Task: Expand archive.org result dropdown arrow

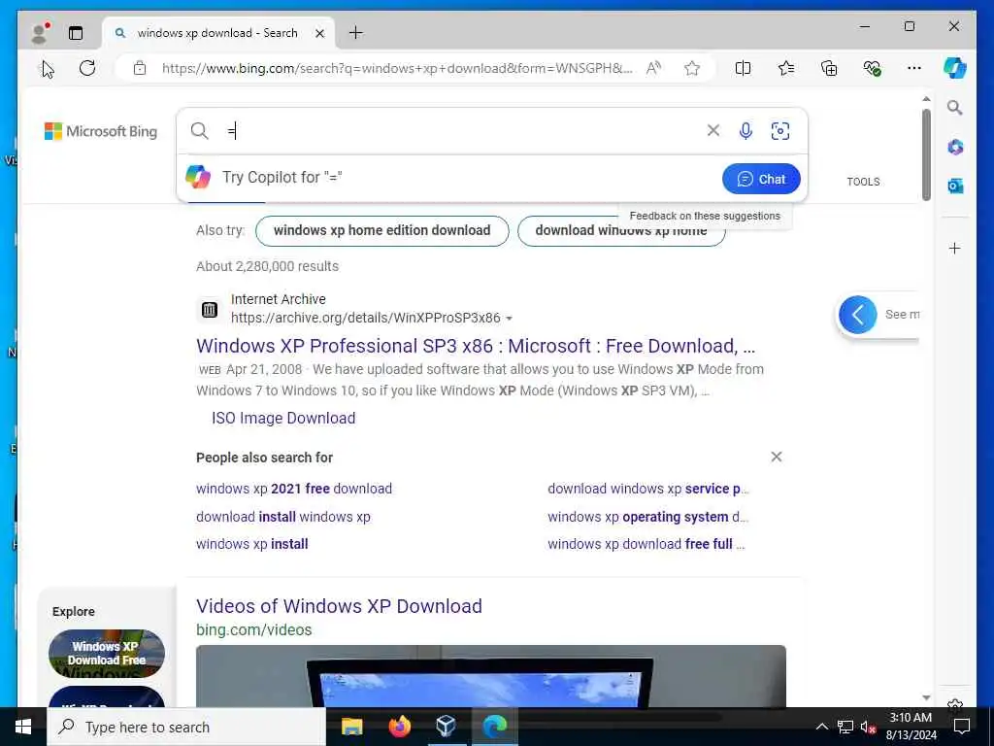Action: [x=509, y=319]
